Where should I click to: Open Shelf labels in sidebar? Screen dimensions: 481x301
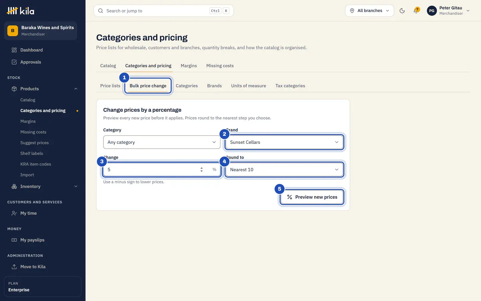click(x=32, y=154)
